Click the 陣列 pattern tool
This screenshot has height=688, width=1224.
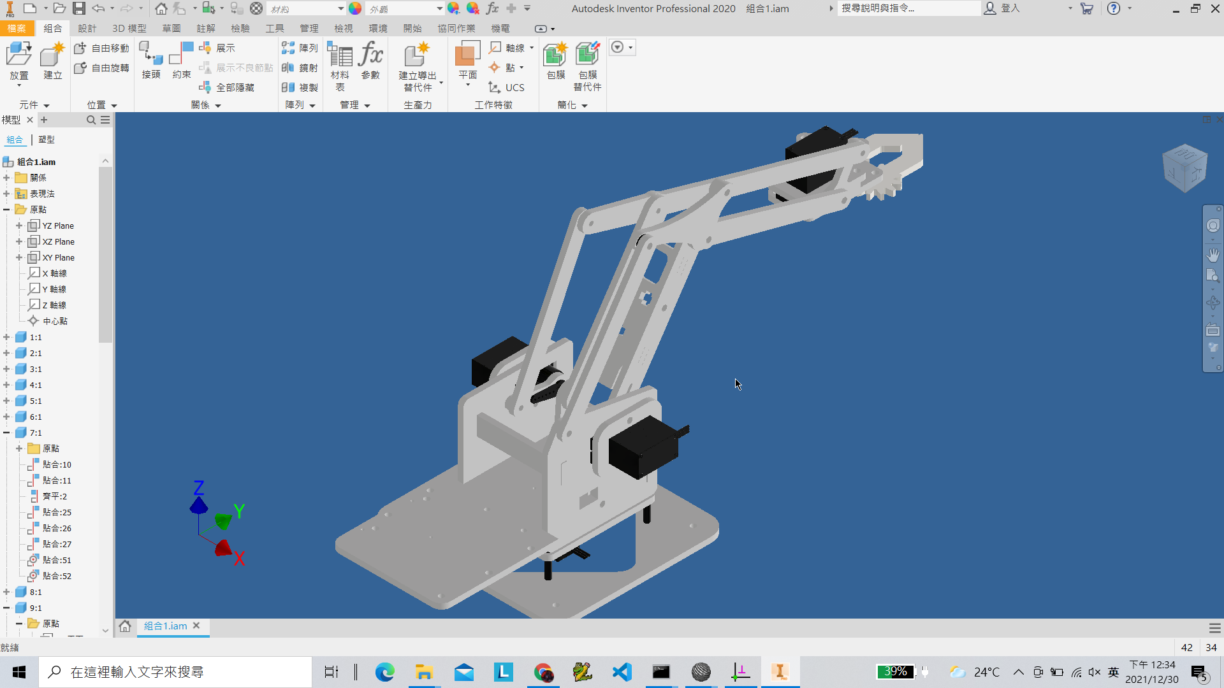(300, 48)
